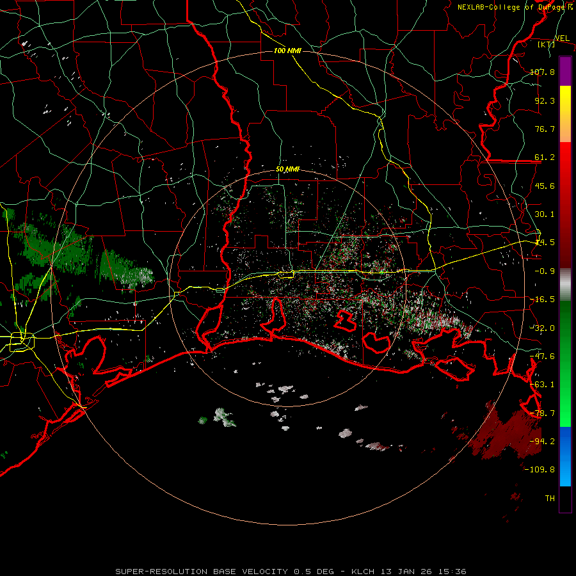
Task: Click the -47.6 velocity scale value
Action: click(x=542, y=356)
